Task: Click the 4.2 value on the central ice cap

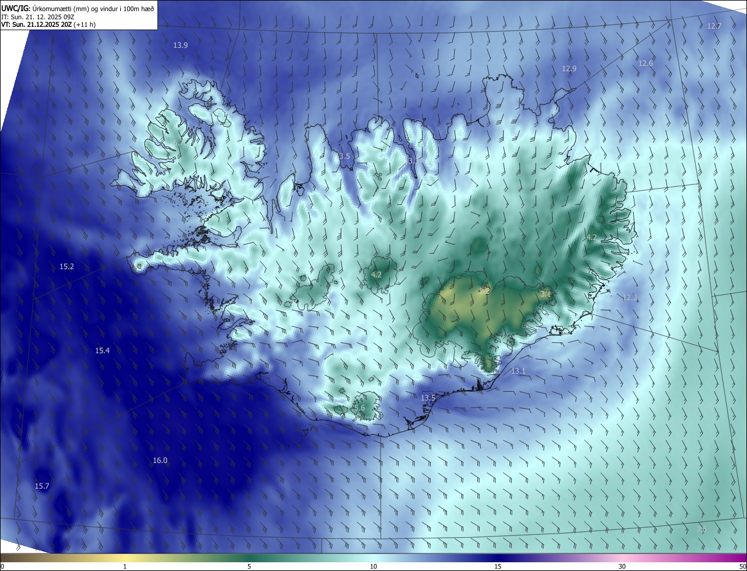Action: [x=376, y=274]
